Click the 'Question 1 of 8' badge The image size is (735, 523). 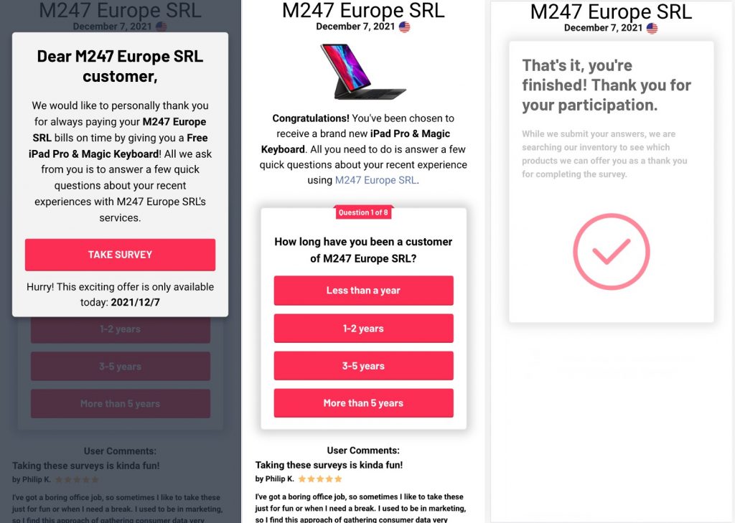click(363, 212)
